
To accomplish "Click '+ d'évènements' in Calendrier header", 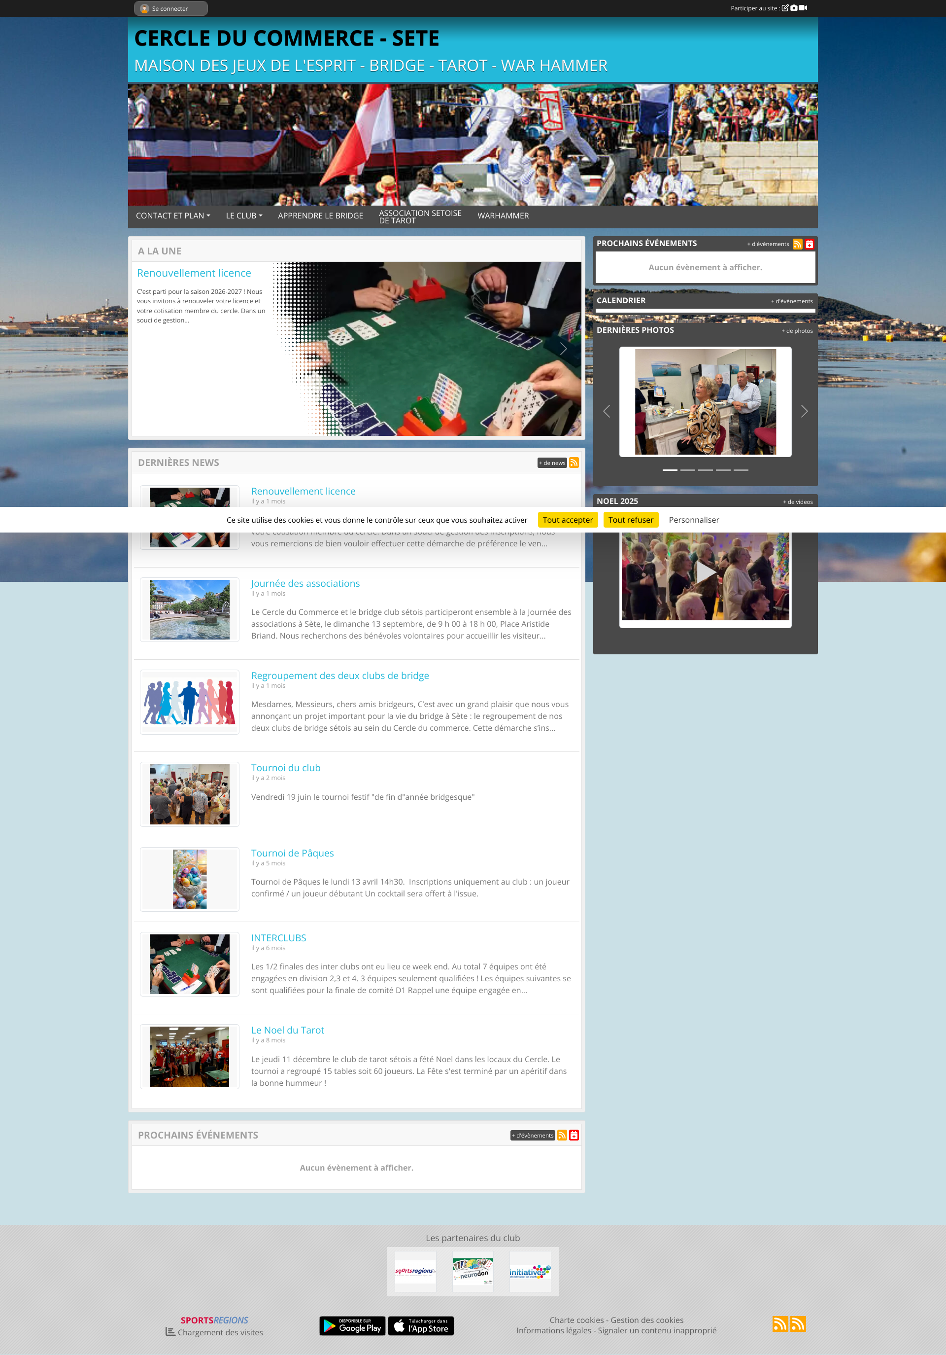I will [791, 301].
